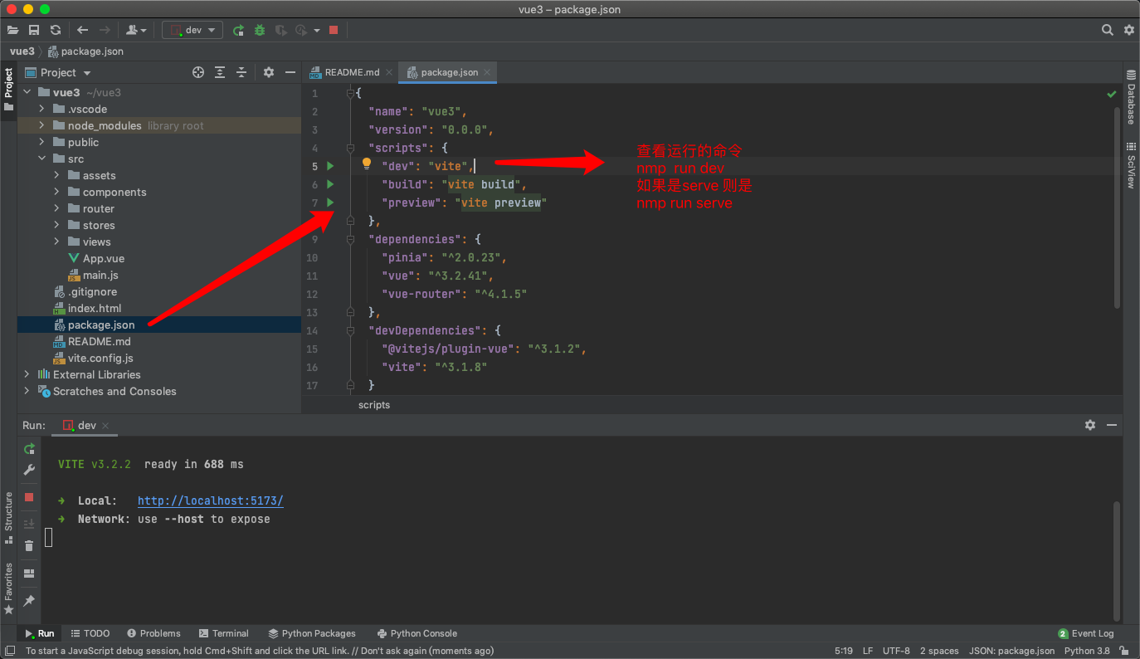This screenshot has height=659, width=1140.
Task: Open the localhost:5173 link in console
Action: [211, 500]
